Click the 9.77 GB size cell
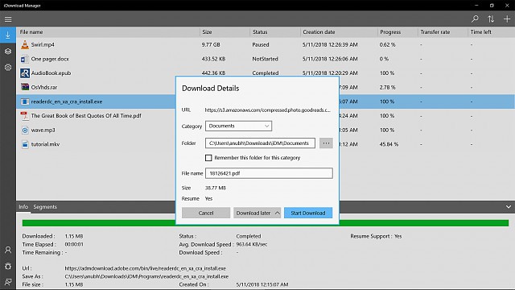The height and width of the screenshot is (290, 515). [211, 45]
